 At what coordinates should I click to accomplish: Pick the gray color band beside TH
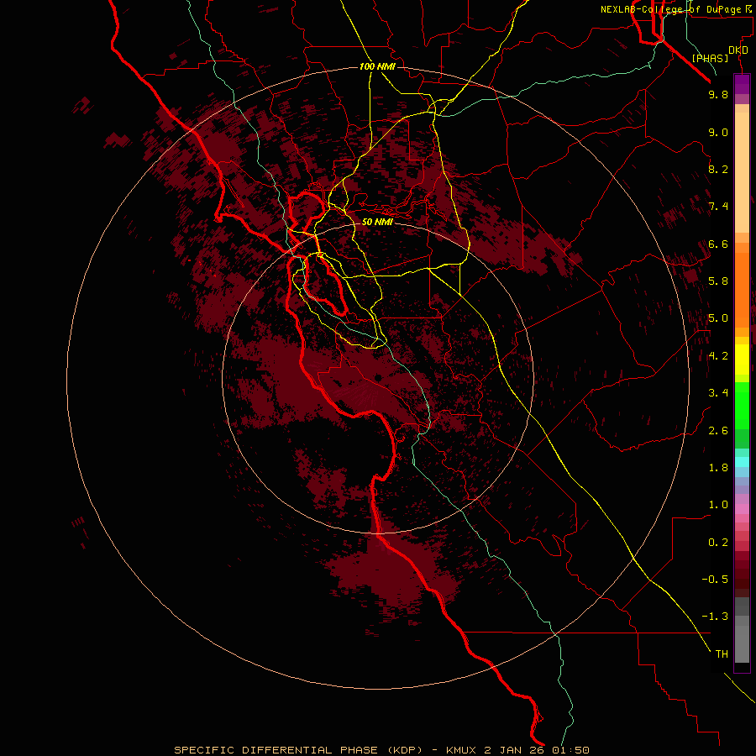point(742,644)
